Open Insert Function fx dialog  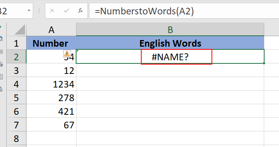click(x=80, y=11)
